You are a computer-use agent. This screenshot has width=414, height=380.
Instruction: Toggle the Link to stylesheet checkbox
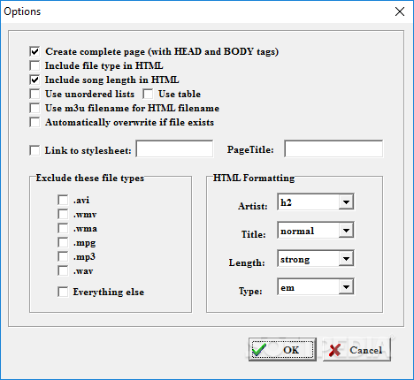click(34, 150)
